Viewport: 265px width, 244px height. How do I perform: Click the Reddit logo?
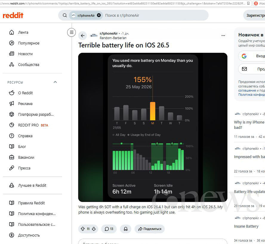click(13, 16)
